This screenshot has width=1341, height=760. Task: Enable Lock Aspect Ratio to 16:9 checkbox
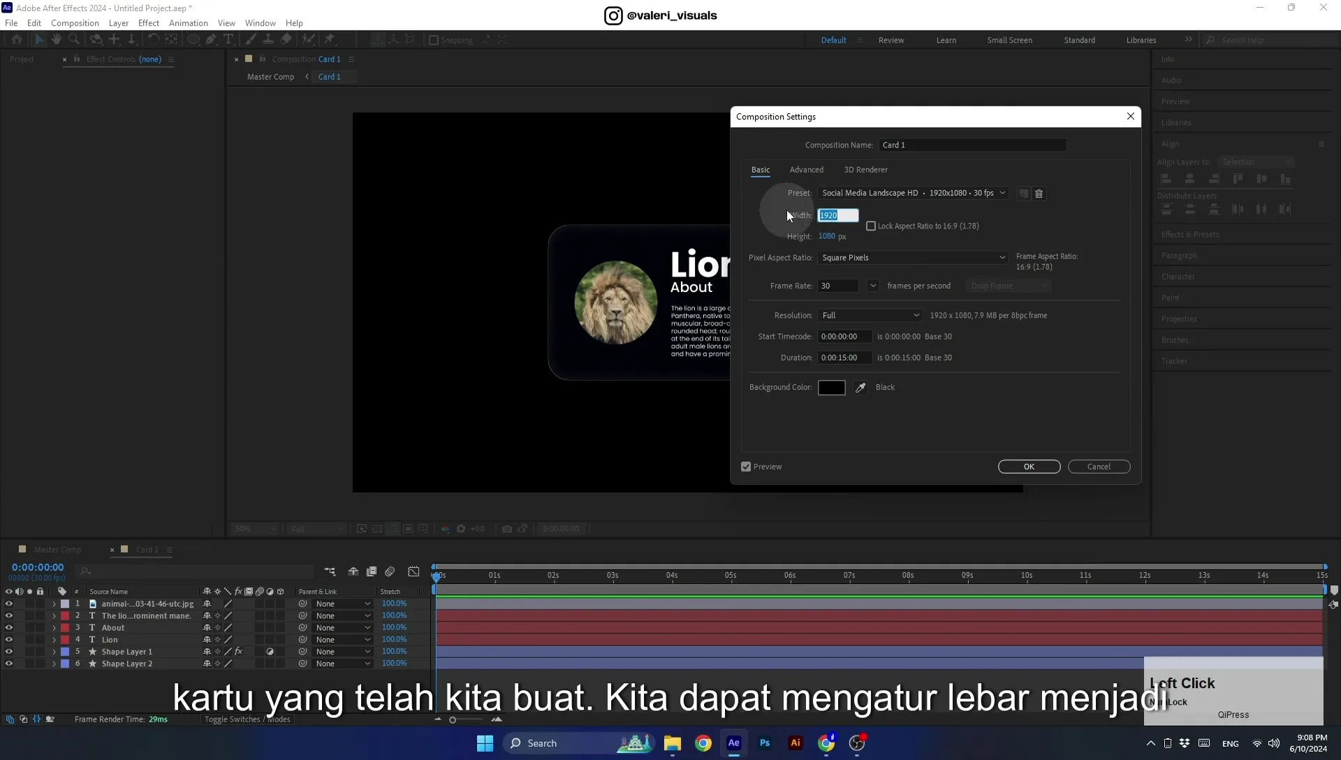[x=871, y=226]
